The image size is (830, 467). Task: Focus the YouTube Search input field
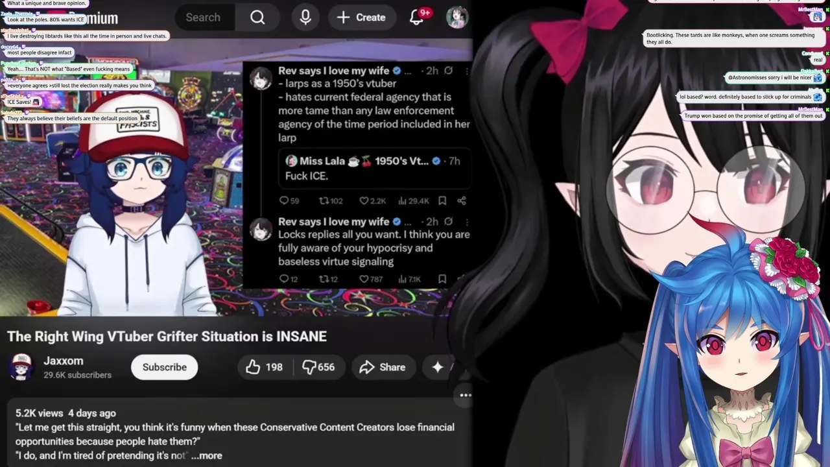pos(203,18)
